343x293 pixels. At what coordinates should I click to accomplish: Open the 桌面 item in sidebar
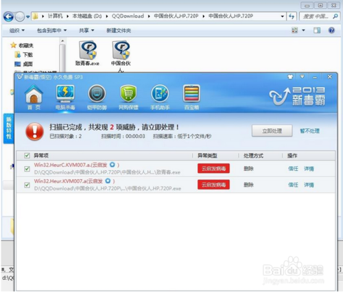point(24,64)
